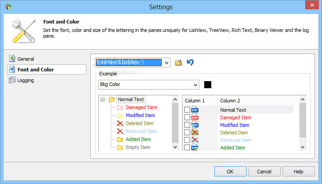Click Added Item in Column 2
This screenshot has width=322, height=184.
coord(233,148)
